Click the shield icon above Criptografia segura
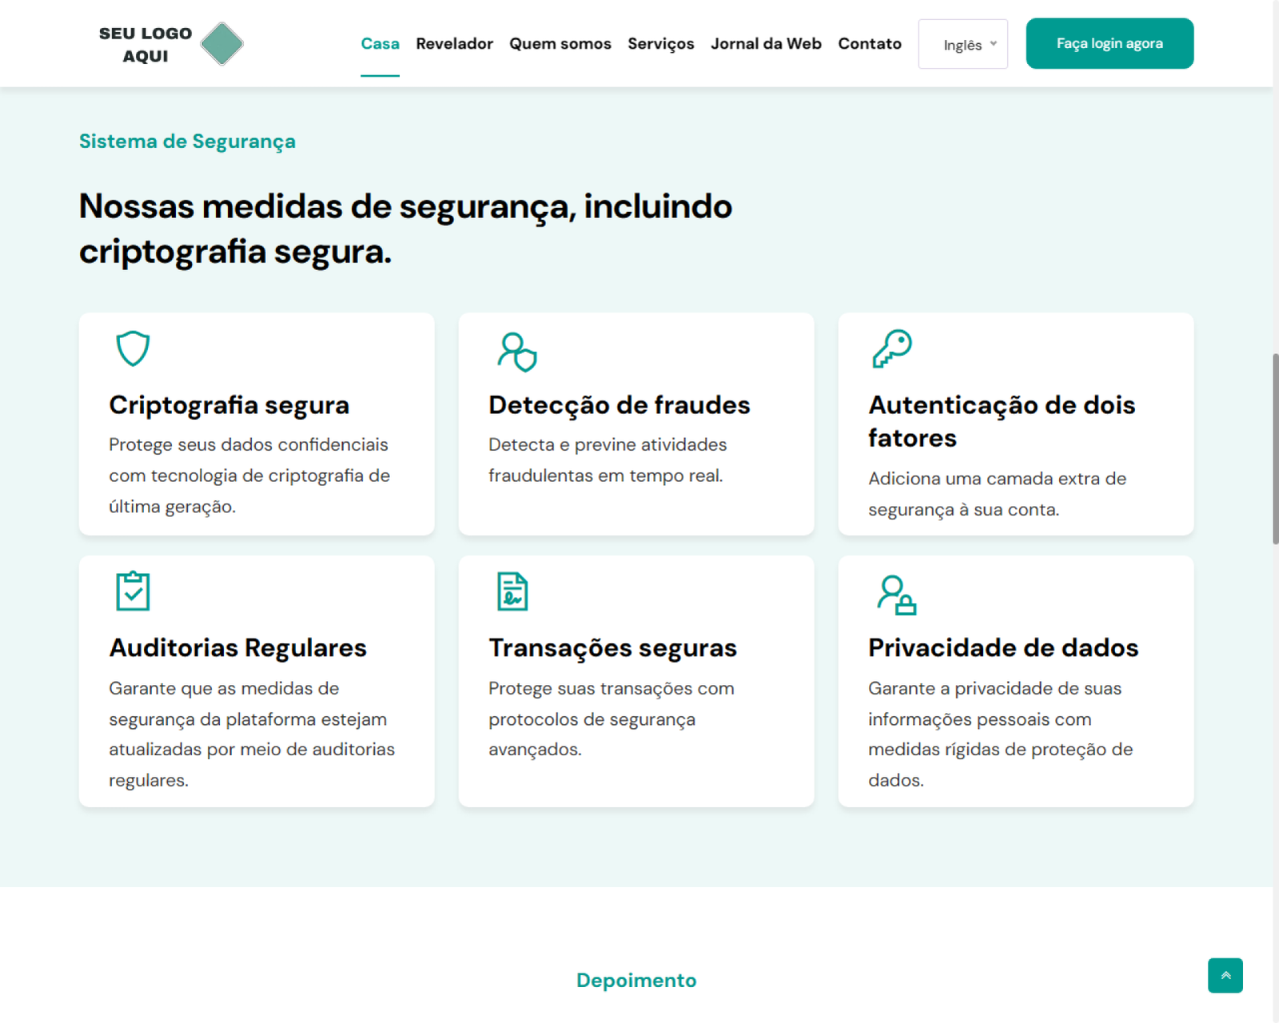The height and width of the screenshot is (1023, 1279). [133, 348]
